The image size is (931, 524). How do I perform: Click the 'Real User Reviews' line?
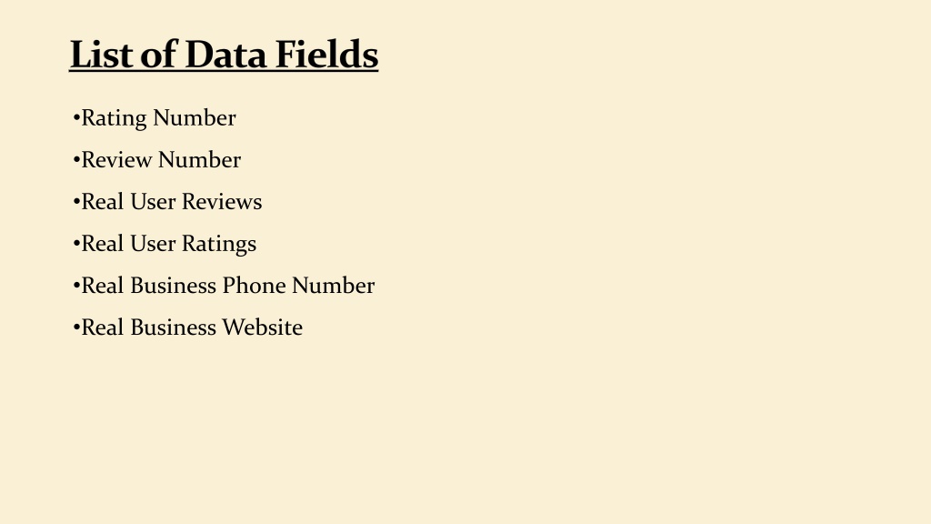[x=172, y=202]
